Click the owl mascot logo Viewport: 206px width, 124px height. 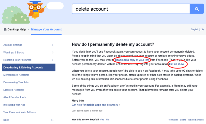pyautogui.click(x=35, y=9)
